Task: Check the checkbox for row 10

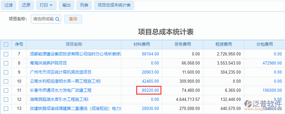Action: click(x=6, y=81)
